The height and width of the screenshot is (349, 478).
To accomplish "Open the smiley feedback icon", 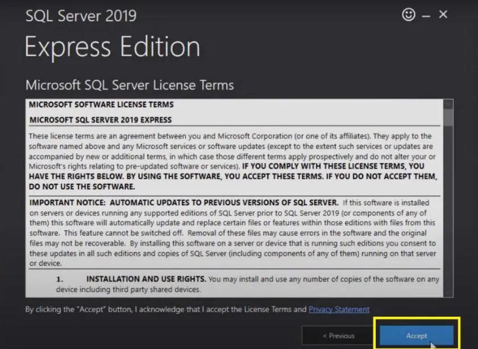I will [409, 15].
